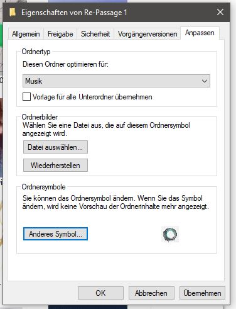Select the Anpassen tab
236x309 pixels.
200,33
